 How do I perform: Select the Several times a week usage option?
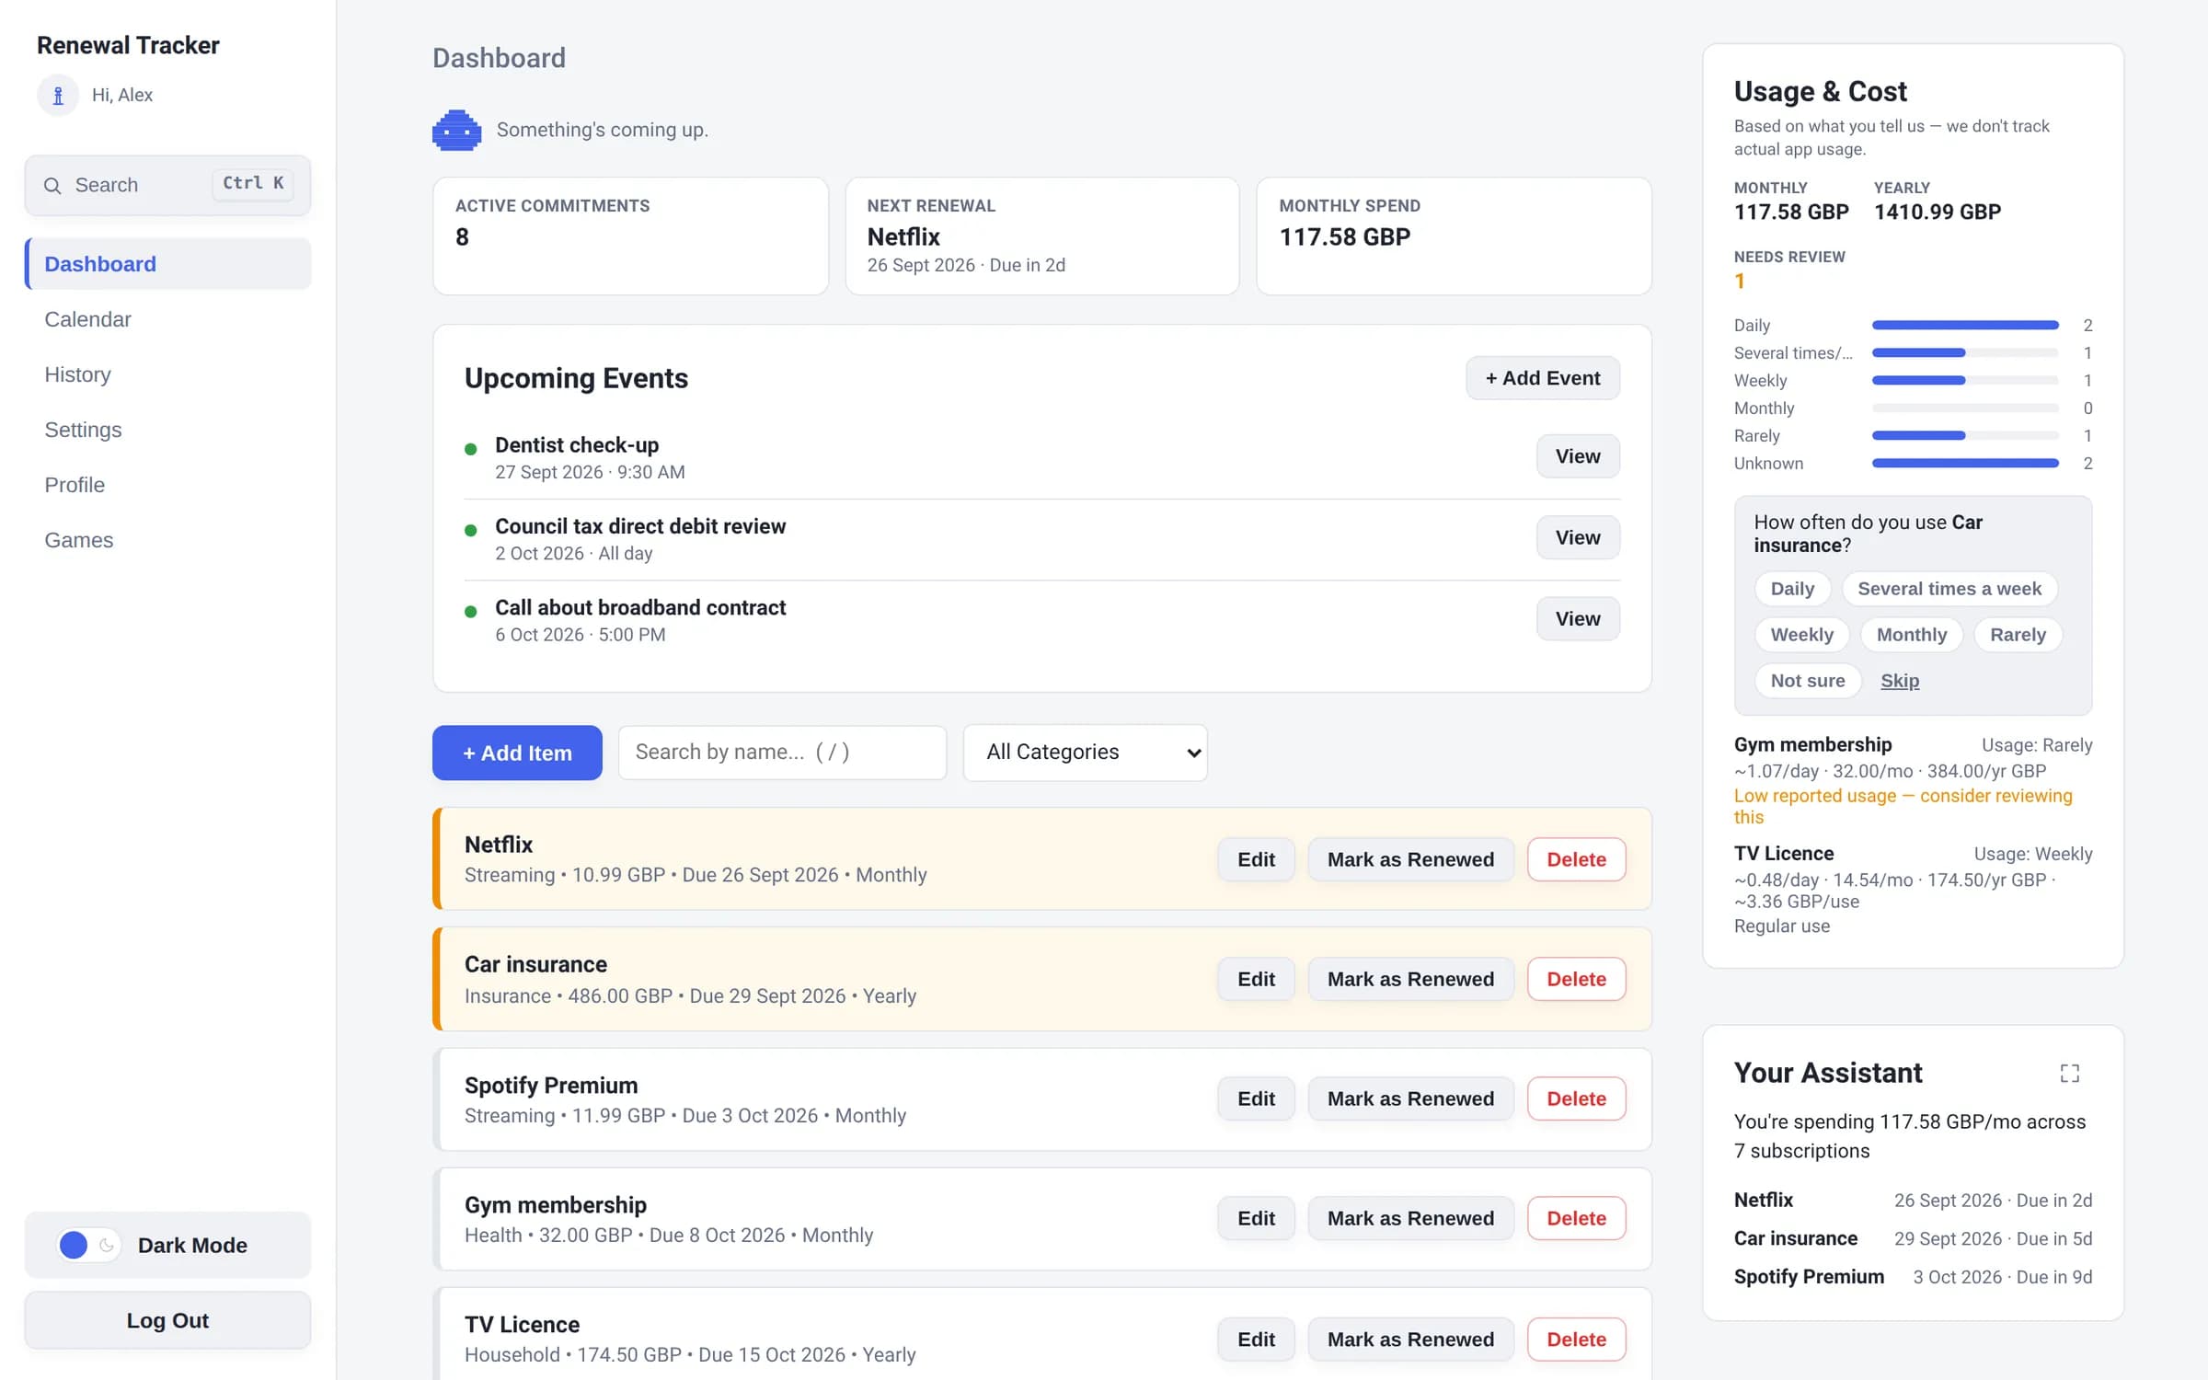(1949, 589)
